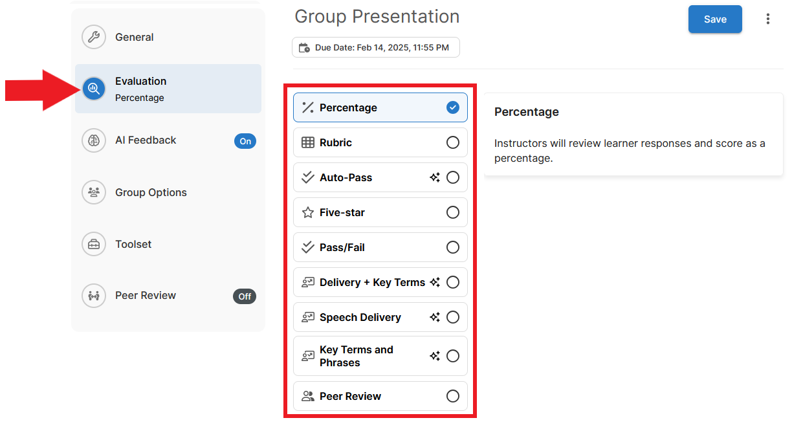This screenshot has height=429, width=792.
Task: Click the calendar icon in Due Date chip
Action: 304,47
